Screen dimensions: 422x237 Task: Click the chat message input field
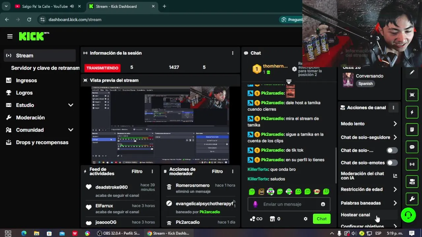[289, 204]
